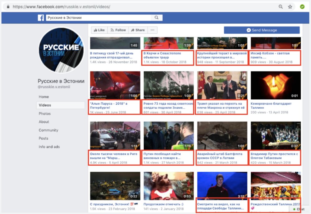
Task: Open the Posts section
Action: 44,138
